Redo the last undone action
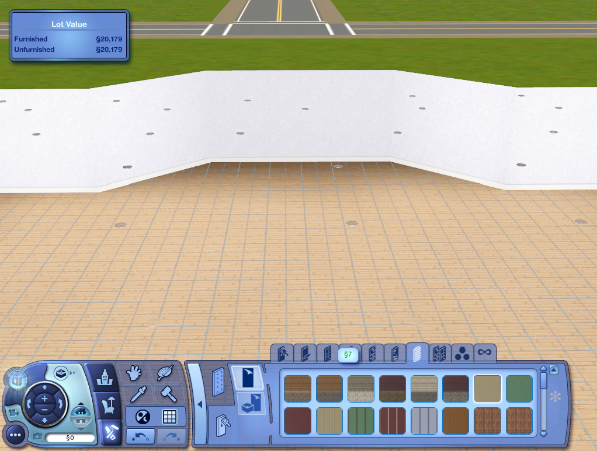Viewport: 597px width, 451px height. pyautogui.click(x=171, y=436)
